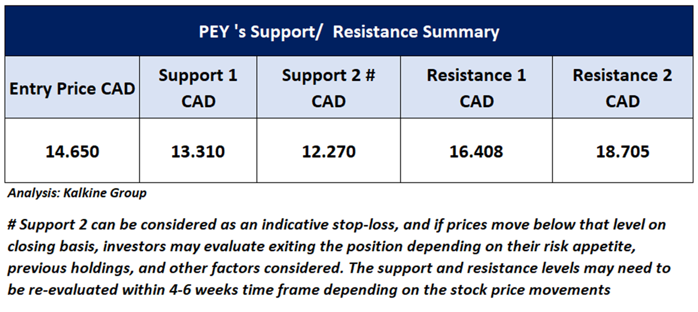698x312 pixels.
Task: Click the PEY's Support/Resistance Summary title
Action: pyautogui.click(x=349, y=31)
